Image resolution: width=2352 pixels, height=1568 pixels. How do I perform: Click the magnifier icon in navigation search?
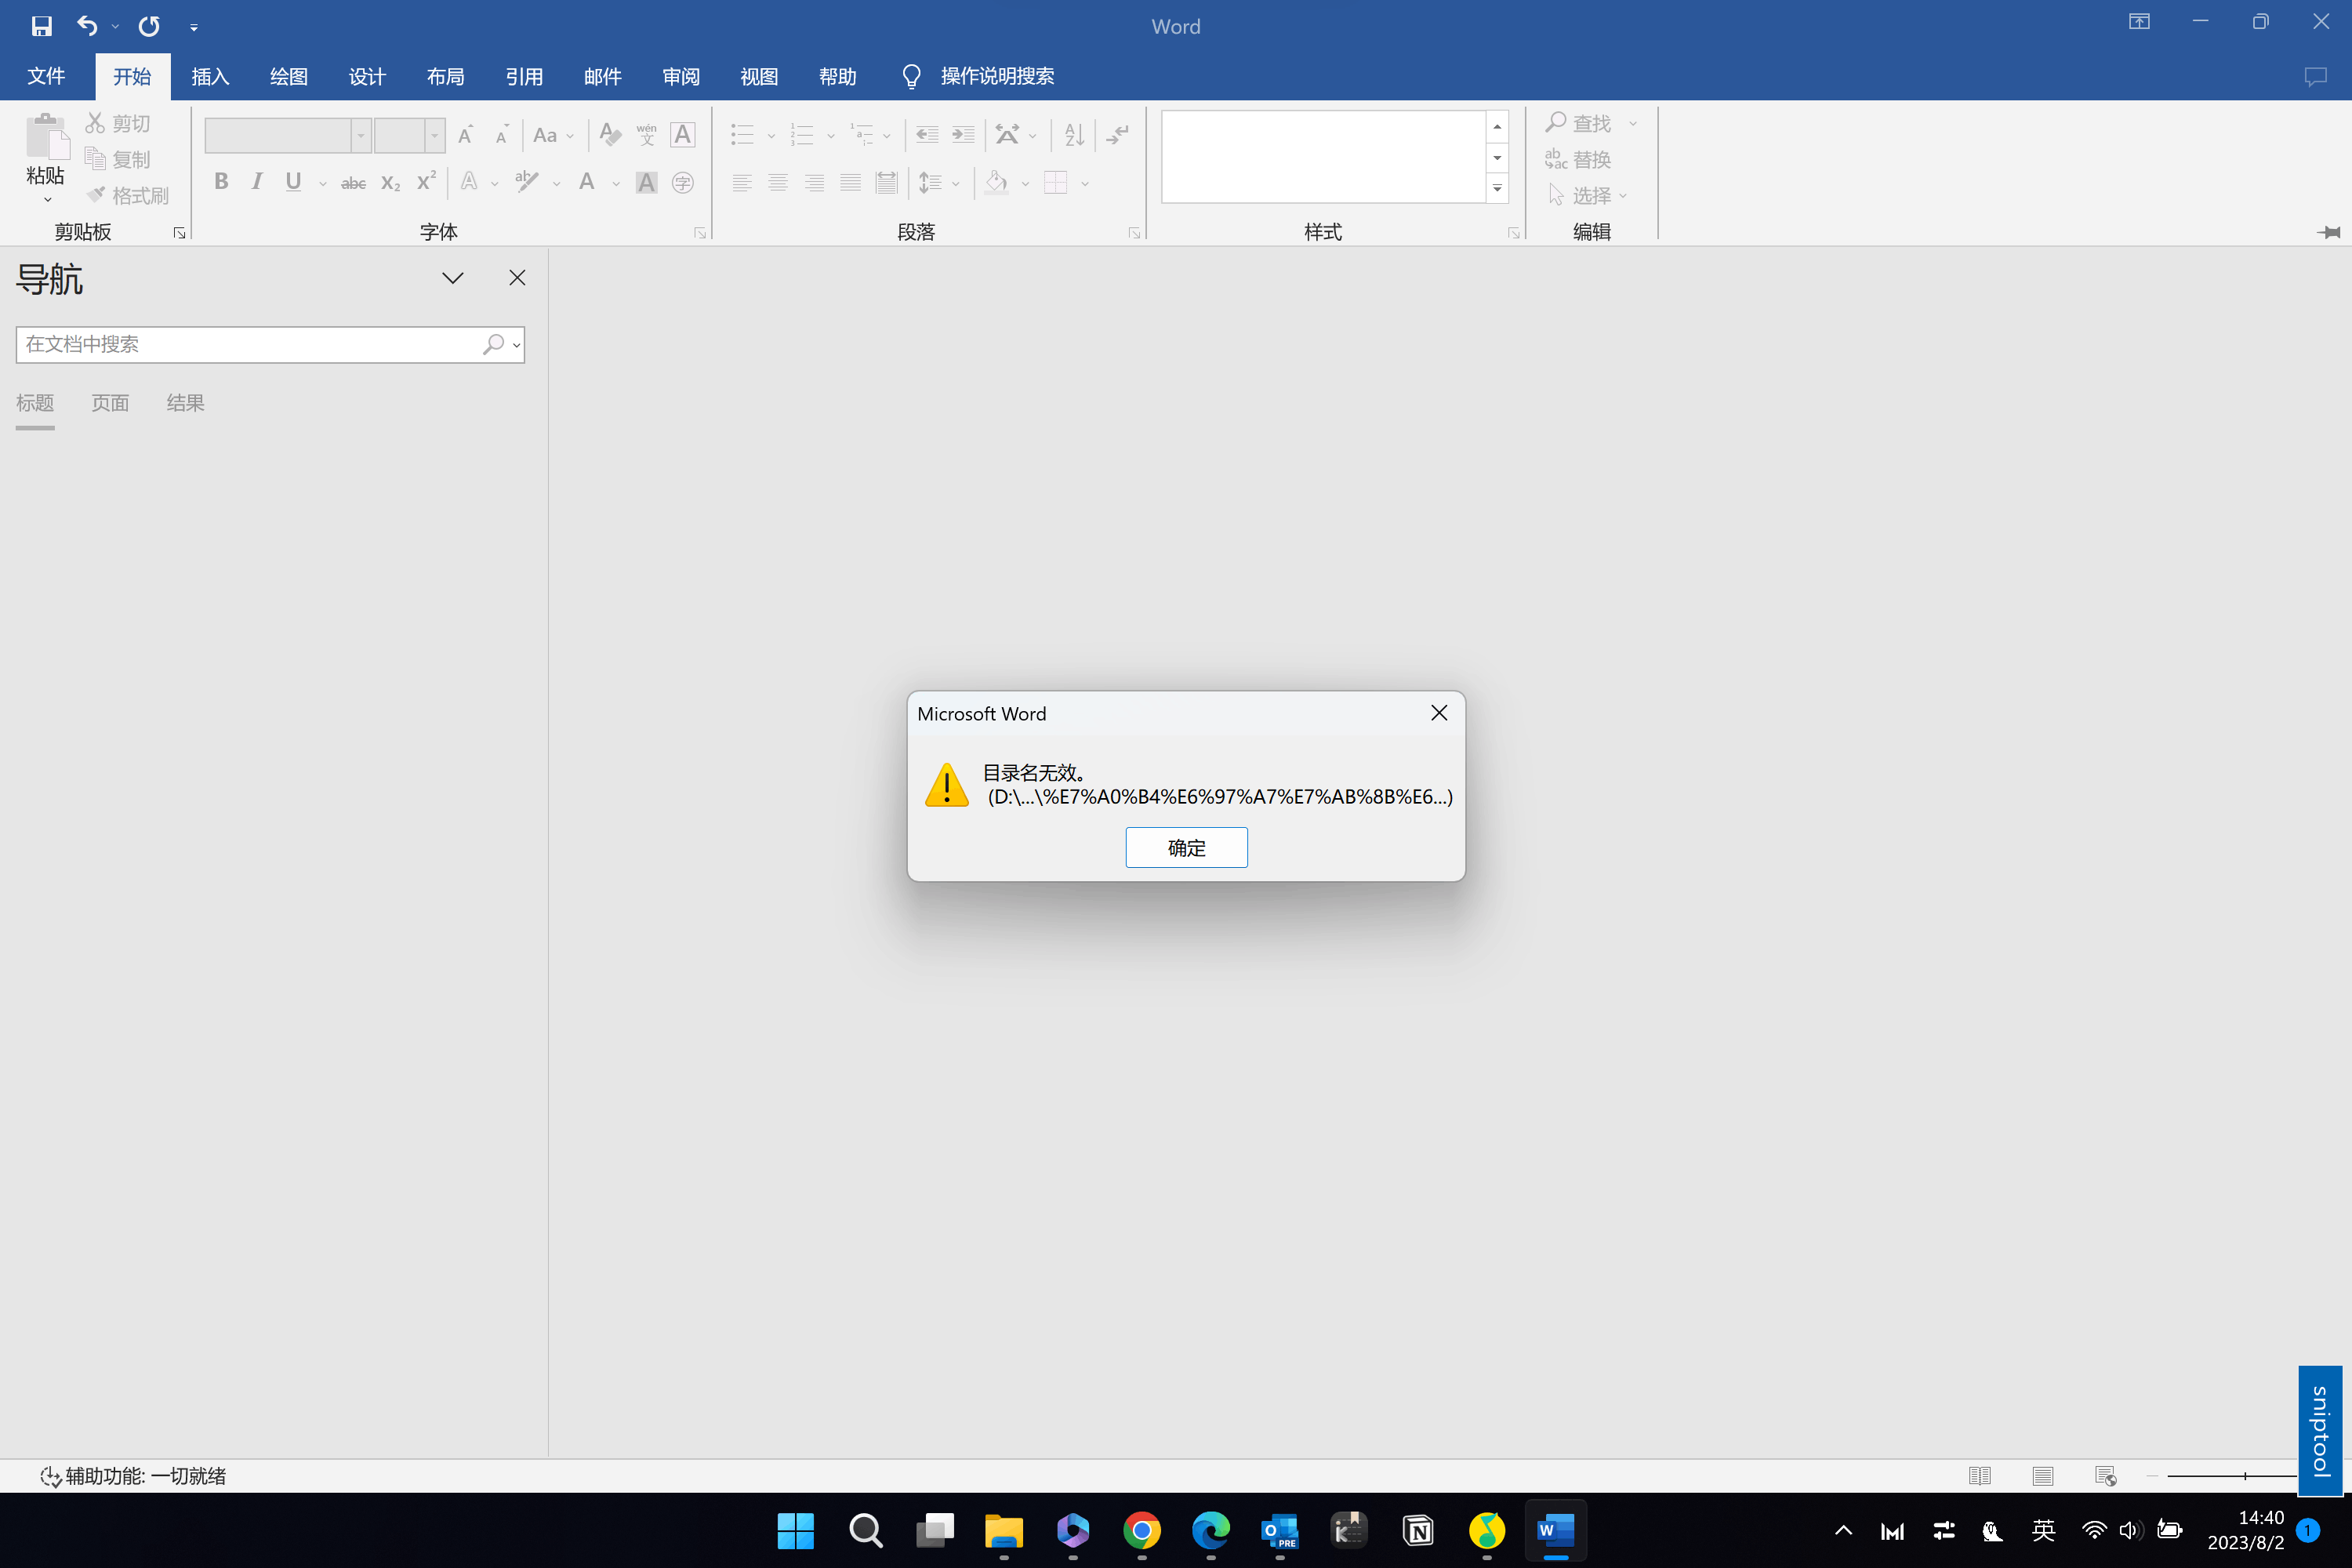(493, 344)
